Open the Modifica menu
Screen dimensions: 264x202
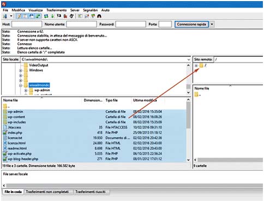click(18, 10)
